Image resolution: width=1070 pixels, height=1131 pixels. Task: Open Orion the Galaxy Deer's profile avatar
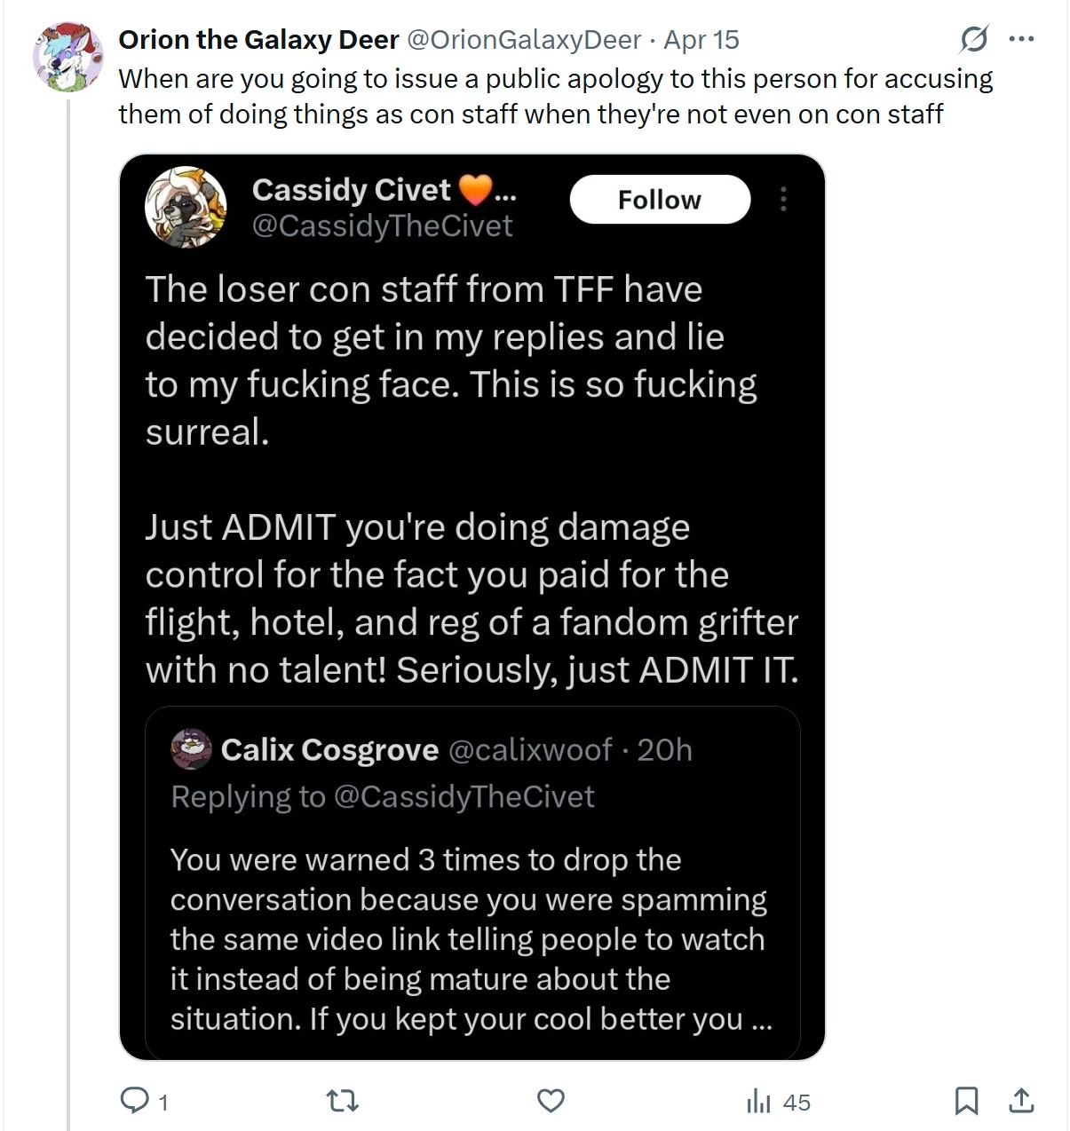pos(68,58)
